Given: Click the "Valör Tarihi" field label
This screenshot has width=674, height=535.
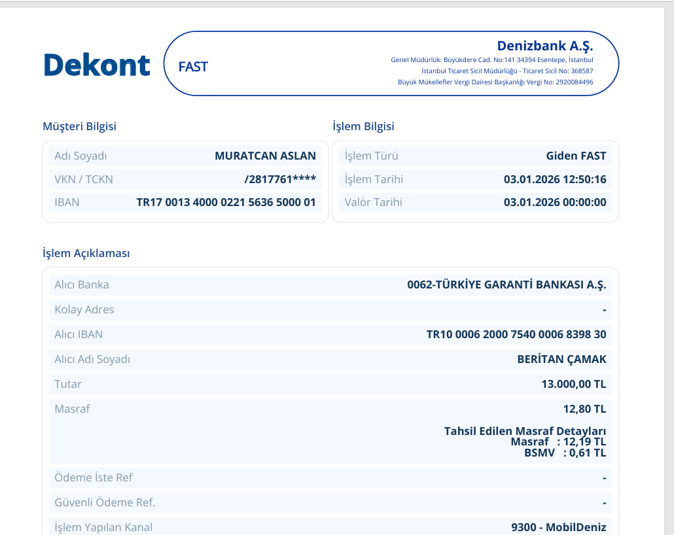Looking at the screenshot, I should pyautogui.click(x=373, y=202).
